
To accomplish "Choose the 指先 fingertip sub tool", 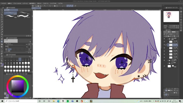I will 10,16.
